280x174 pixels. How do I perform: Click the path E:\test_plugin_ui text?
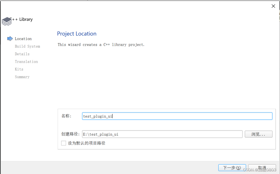pyautogui.click(x=100, y=134)
